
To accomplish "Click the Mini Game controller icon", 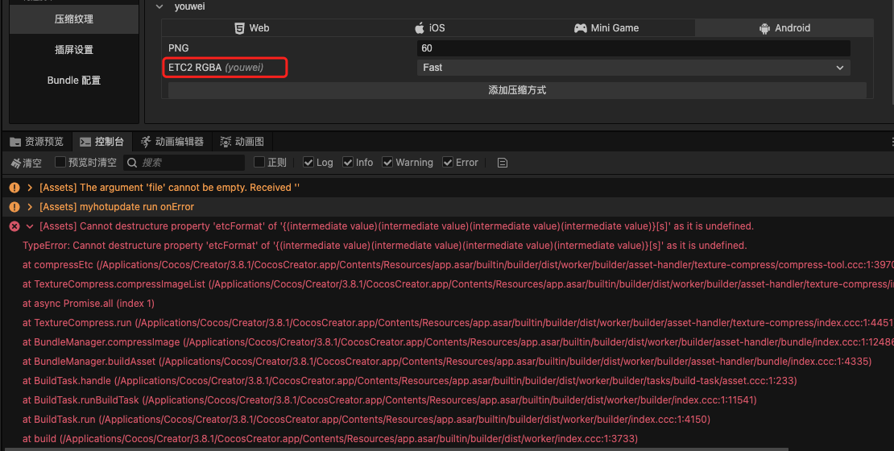I will [581, 28].
